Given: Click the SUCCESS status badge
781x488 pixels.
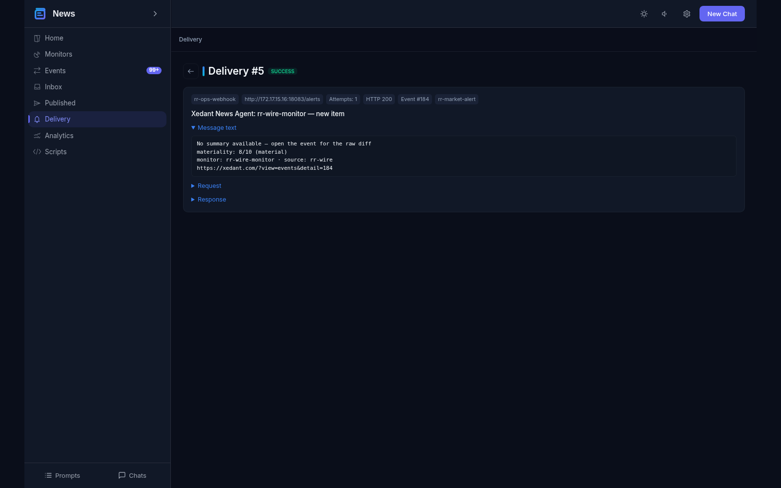Looking at the screenshot, I should pyautogui.click(x=283, y=71).
